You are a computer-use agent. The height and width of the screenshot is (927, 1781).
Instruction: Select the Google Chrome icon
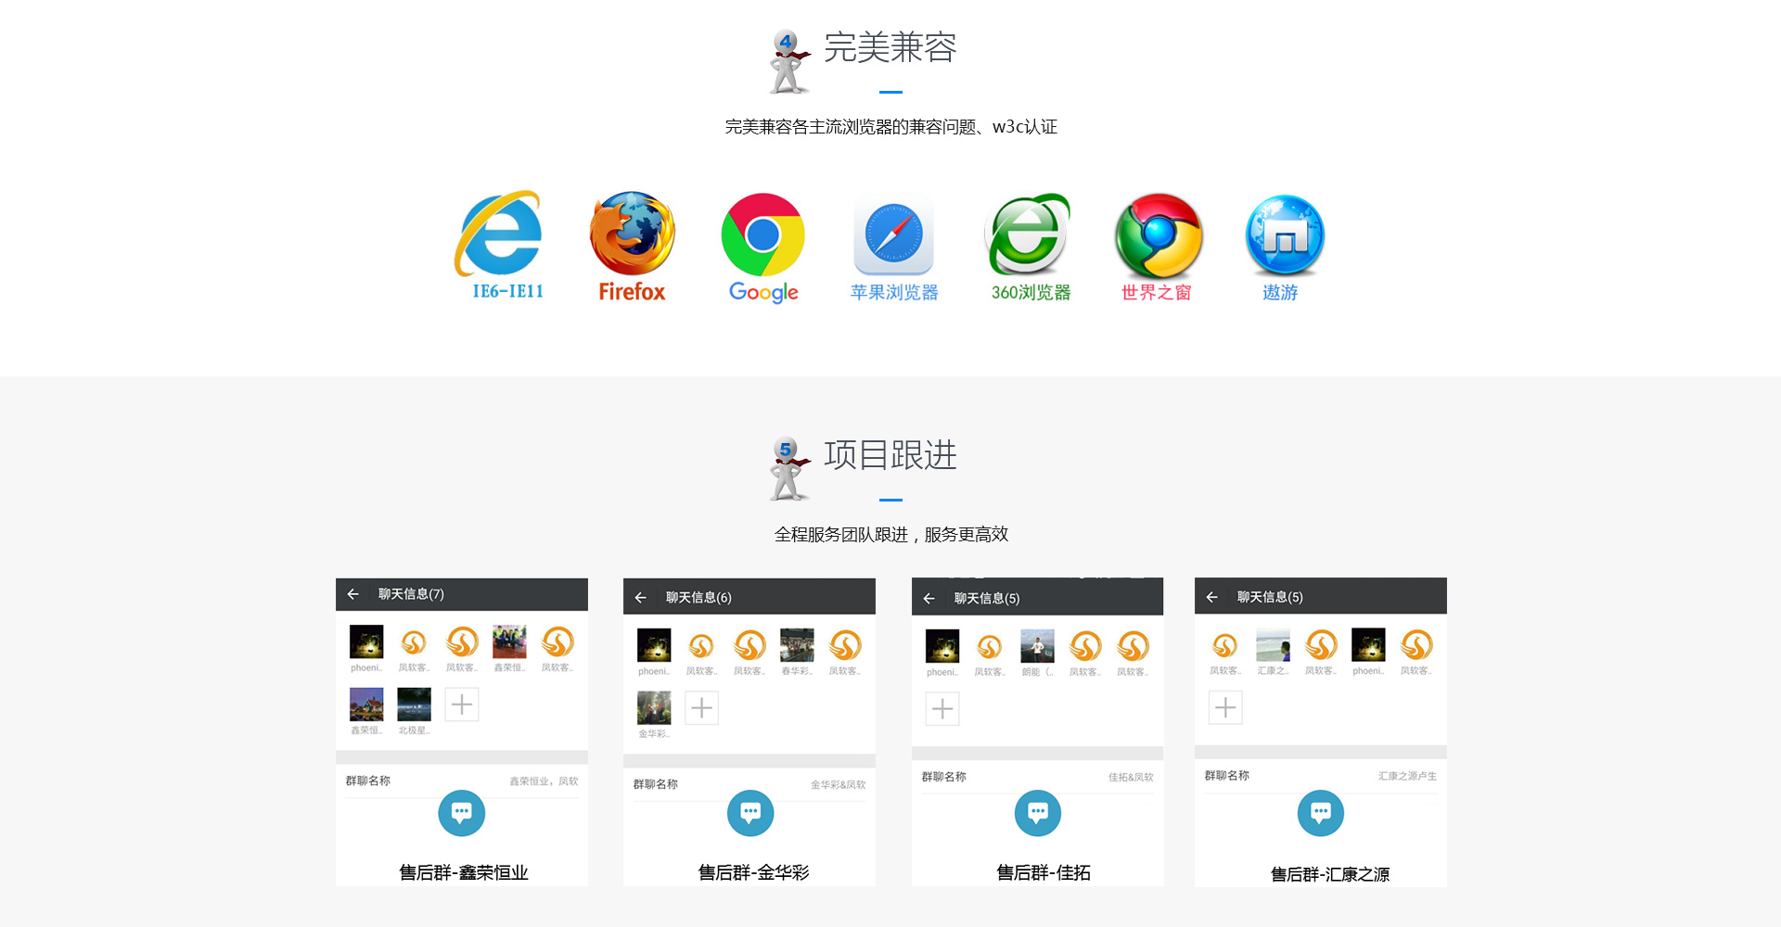(762, 235)
